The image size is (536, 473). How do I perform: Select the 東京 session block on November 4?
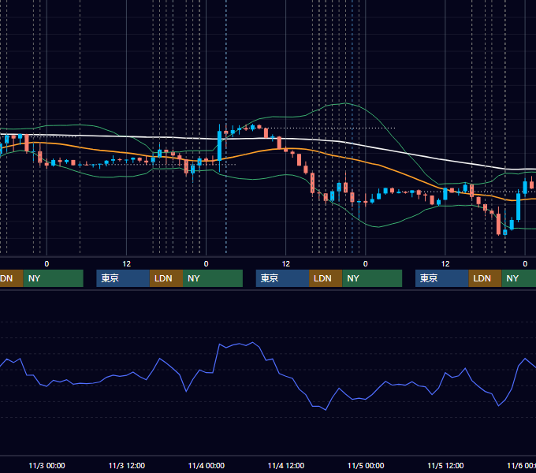pos(282,278)
